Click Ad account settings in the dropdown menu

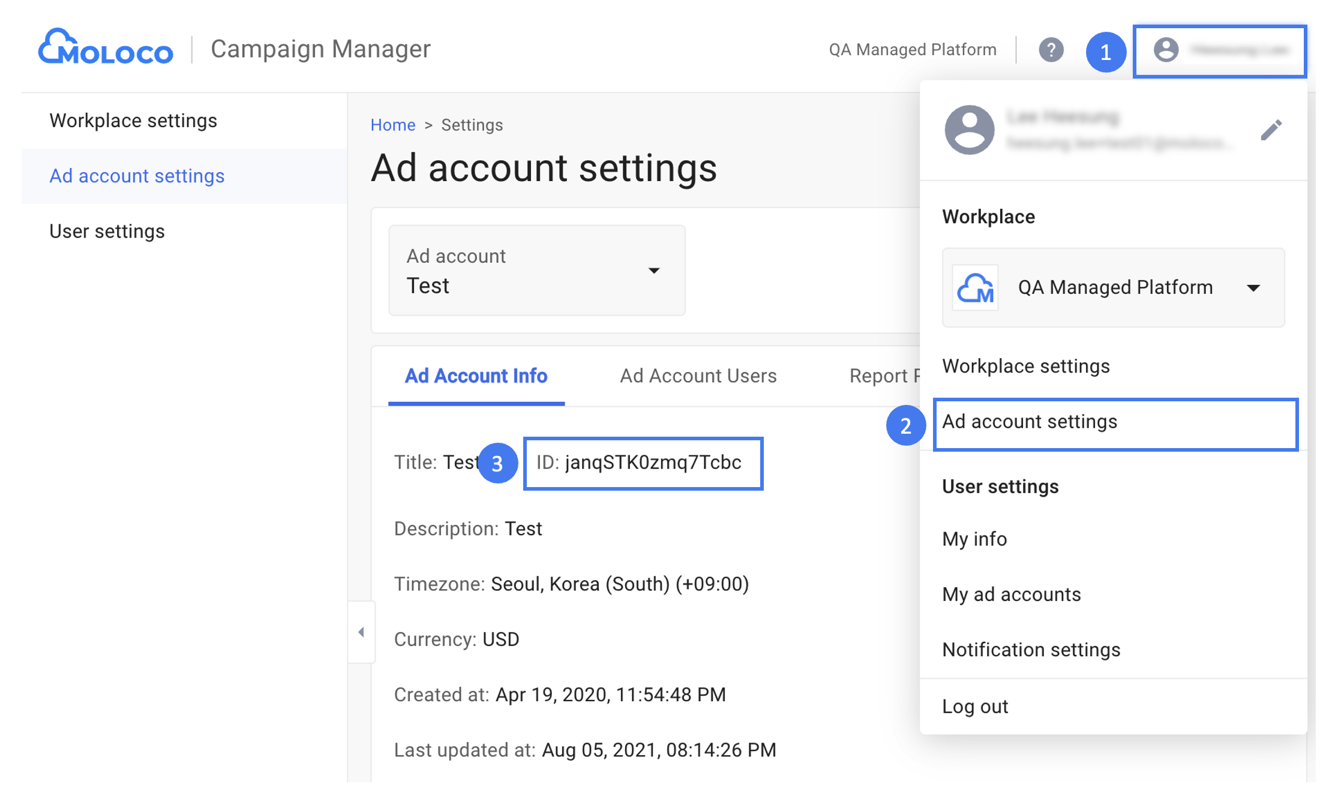coord(1030,422)
